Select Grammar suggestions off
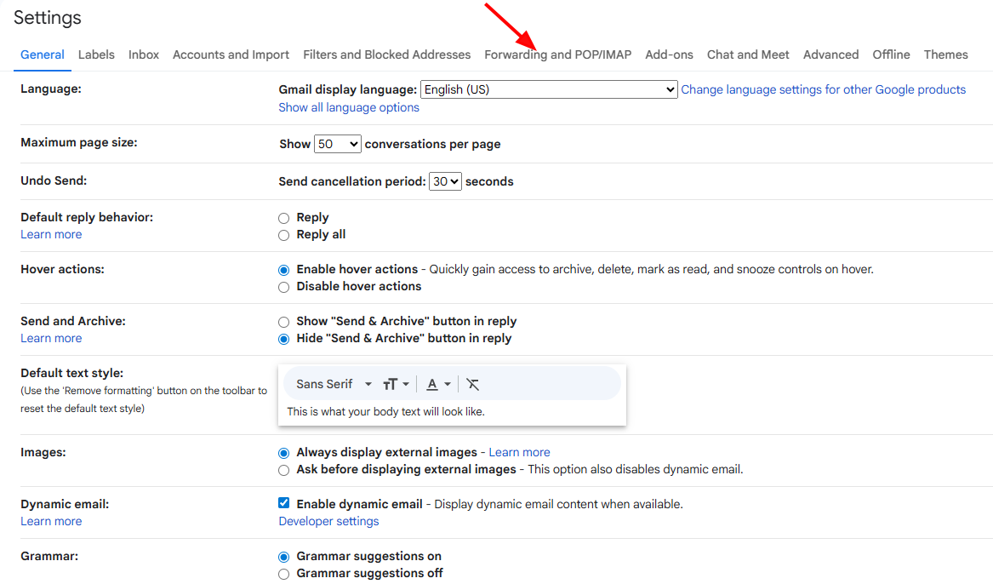 coord(284,574)
